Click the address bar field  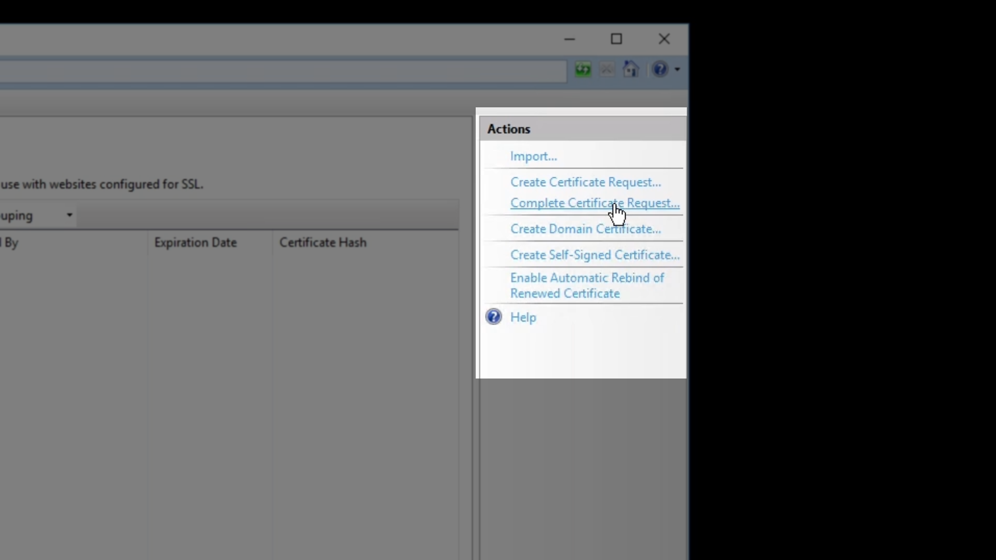tap(280, 70)
